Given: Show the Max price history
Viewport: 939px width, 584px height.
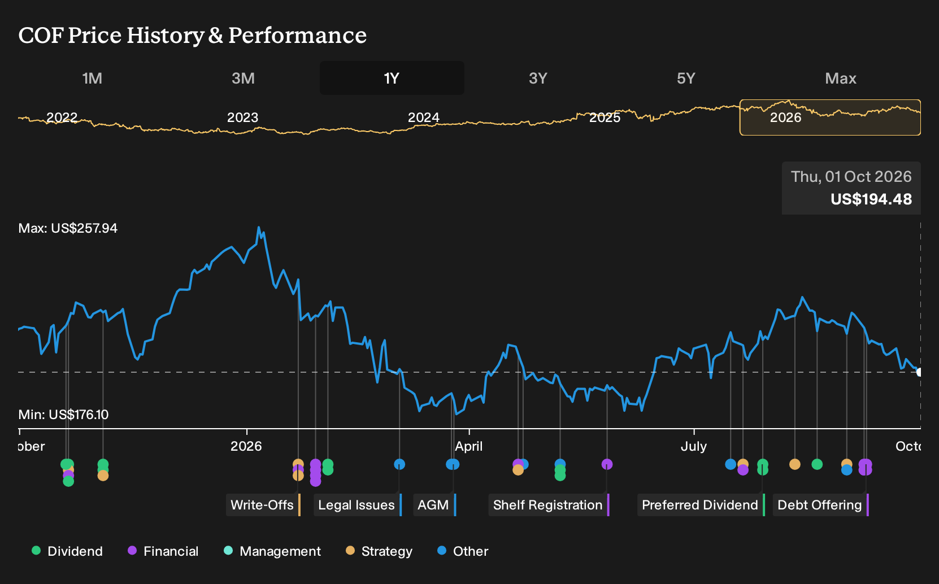Looking at the screenshot, I should click(841, 78).
